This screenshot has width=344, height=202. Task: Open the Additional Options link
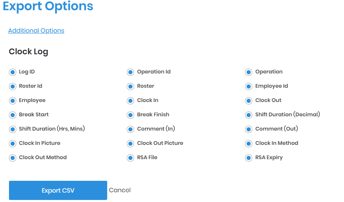click(x=36, y=31)
